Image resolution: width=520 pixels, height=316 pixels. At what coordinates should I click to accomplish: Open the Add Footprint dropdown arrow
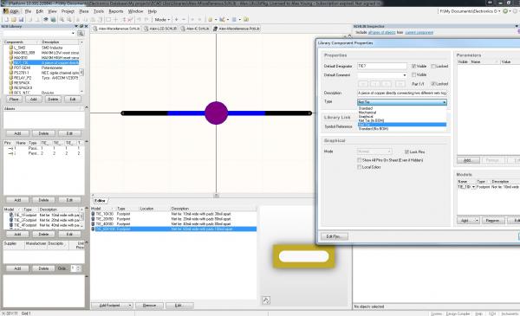point(130,306)
